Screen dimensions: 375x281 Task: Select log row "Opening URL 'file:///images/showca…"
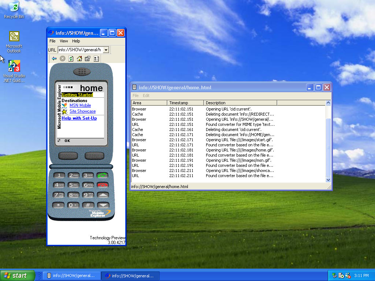click(x=228, y=171)
